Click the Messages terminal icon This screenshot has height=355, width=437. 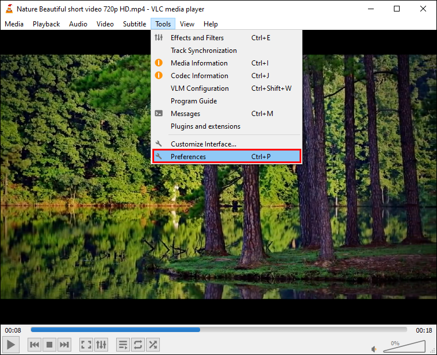(159, 113)
